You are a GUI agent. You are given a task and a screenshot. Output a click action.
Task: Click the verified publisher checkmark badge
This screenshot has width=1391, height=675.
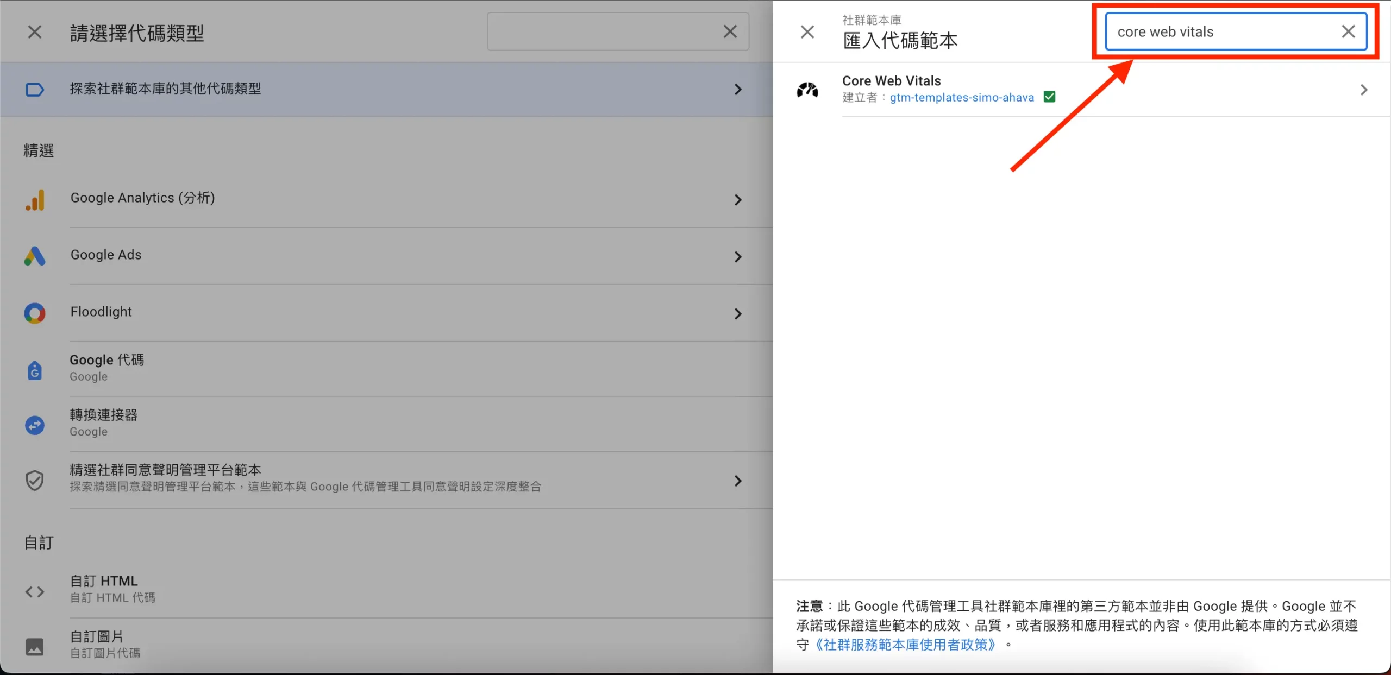[1049, 96]
